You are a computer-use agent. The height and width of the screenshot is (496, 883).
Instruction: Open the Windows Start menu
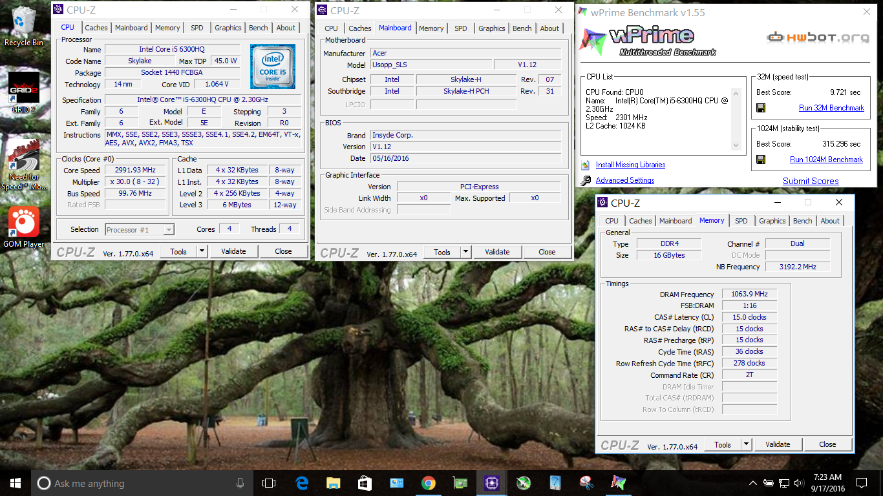tap(16, 483)
